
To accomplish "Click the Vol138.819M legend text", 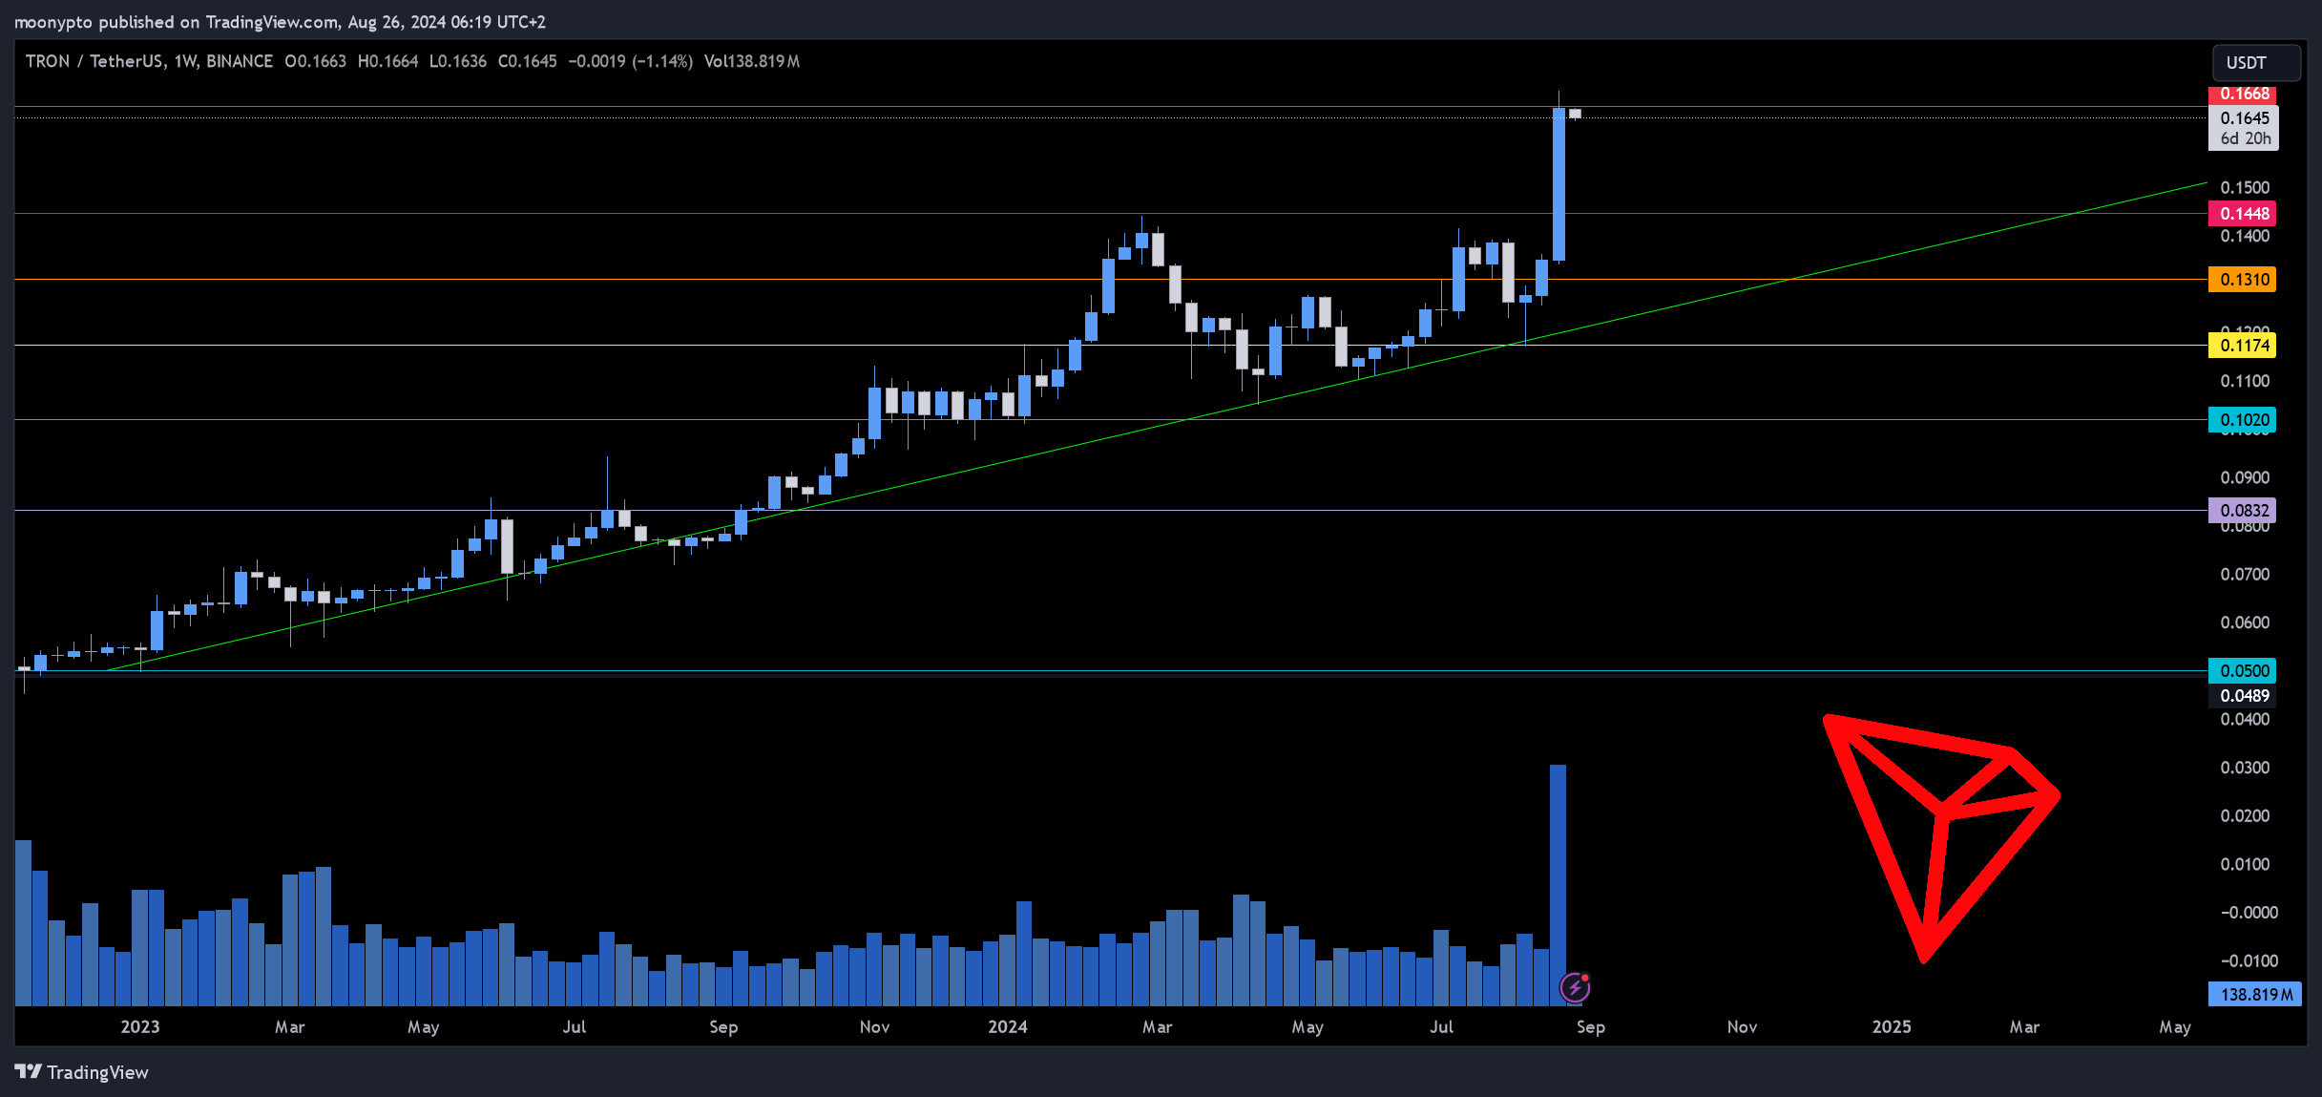I will 752,61.
